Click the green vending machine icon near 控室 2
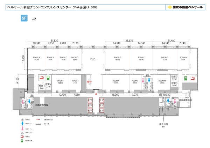Image resolution: width=210 pixels, height=148 pixels. (x=49, y=78)
